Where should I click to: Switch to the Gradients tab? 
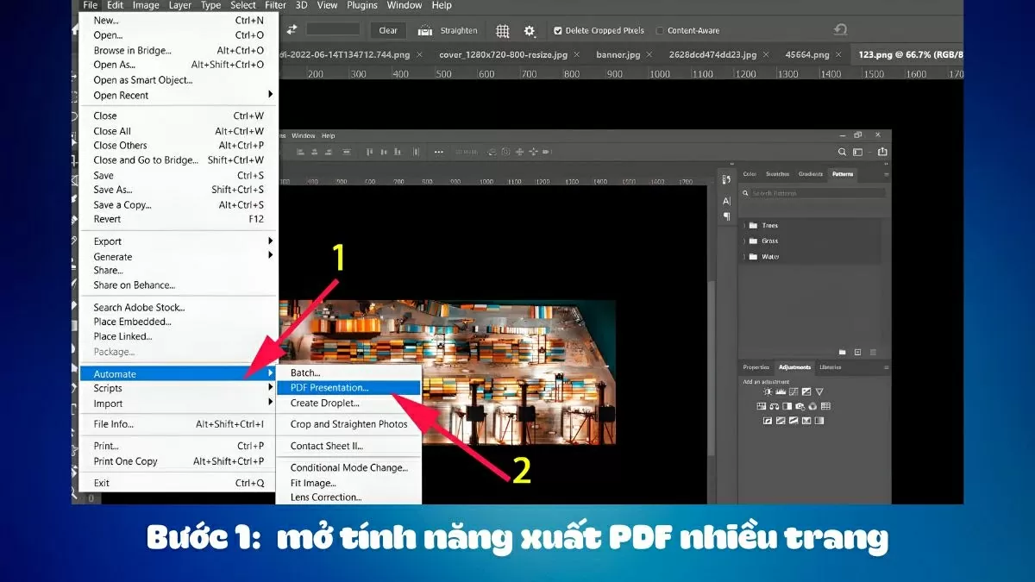point(811,173)
